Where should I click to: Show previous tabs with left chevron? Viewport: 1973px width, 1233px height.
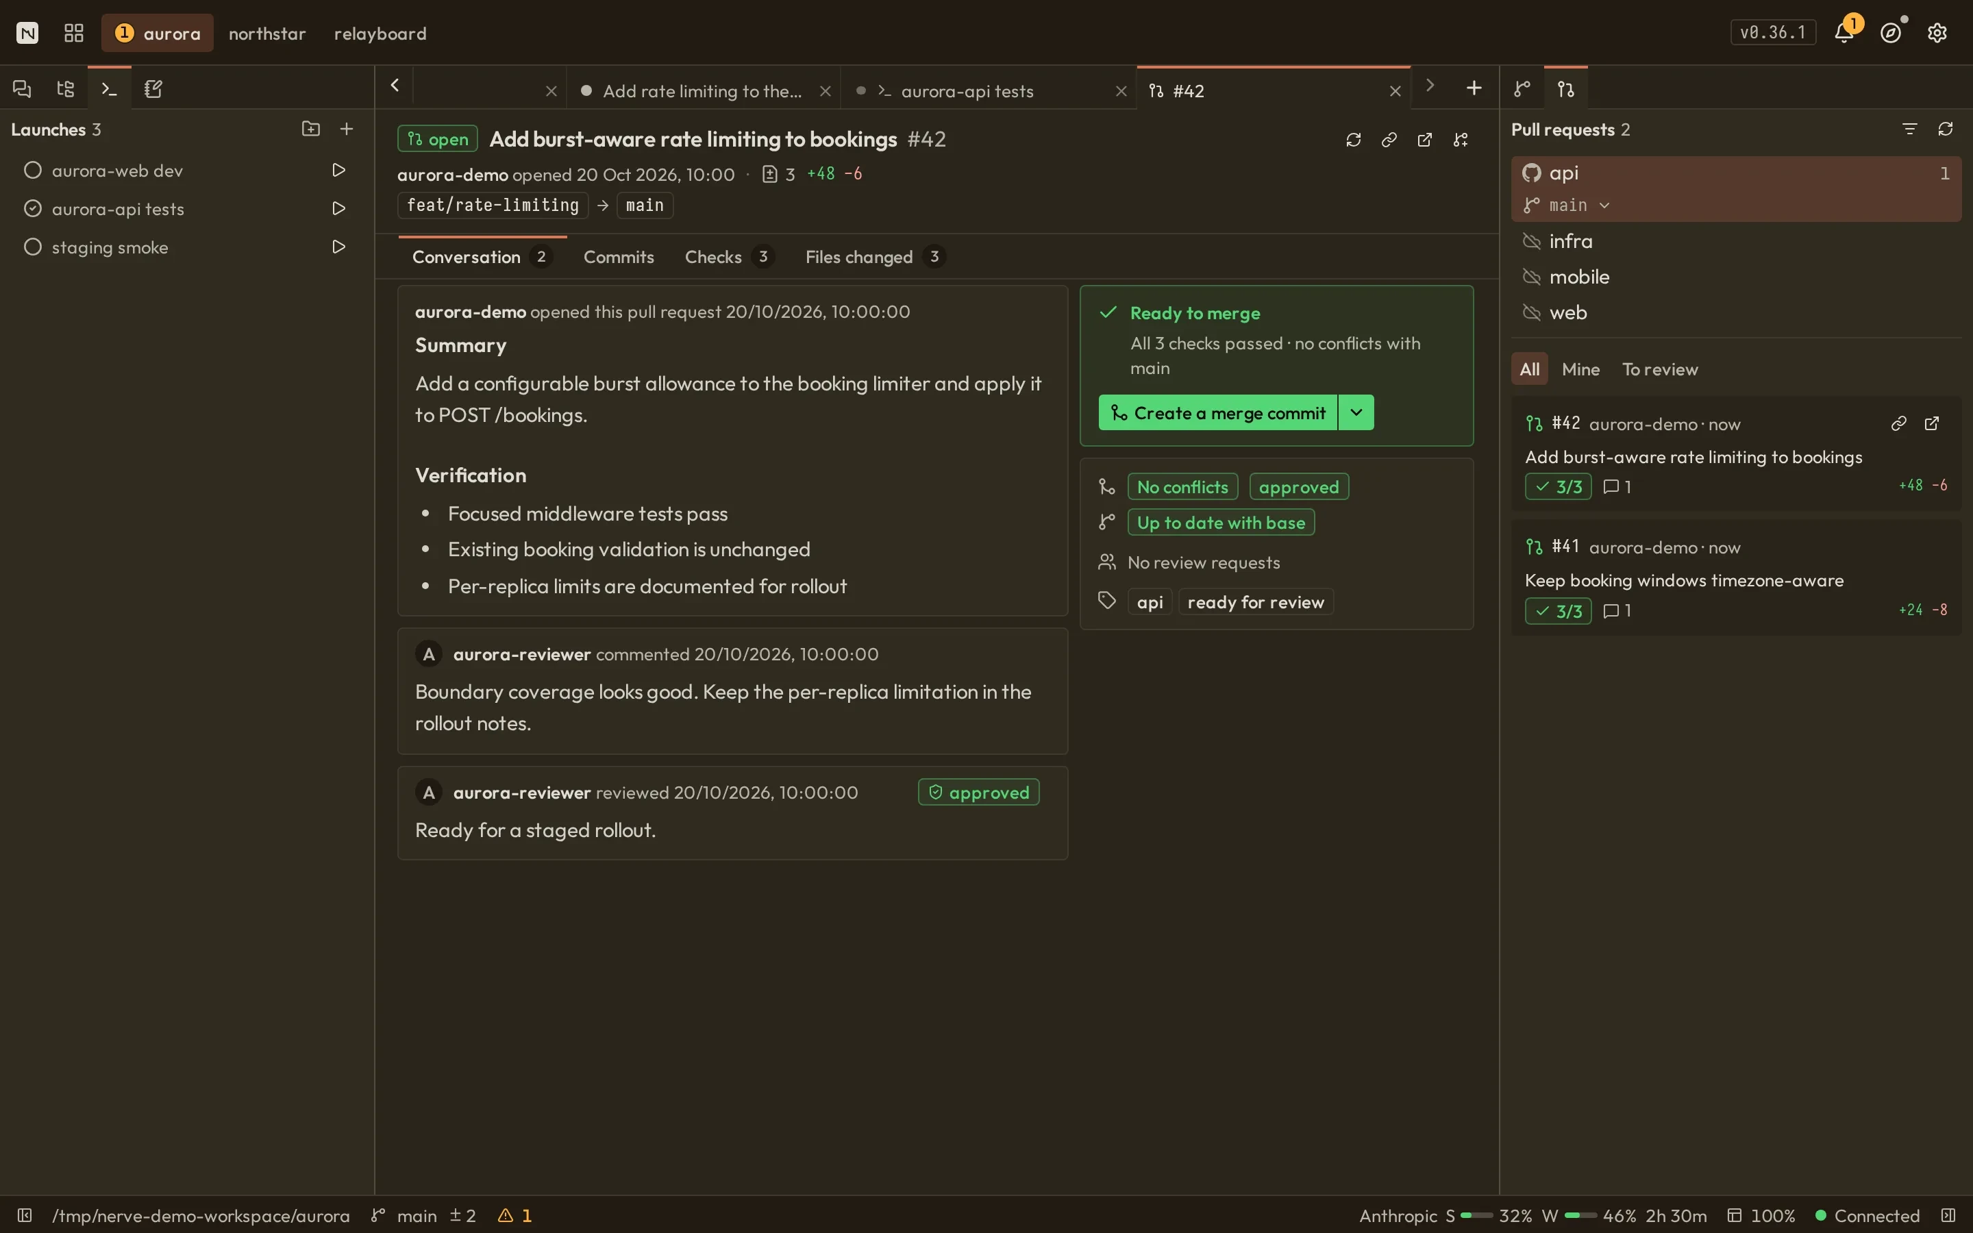[395, 86]
